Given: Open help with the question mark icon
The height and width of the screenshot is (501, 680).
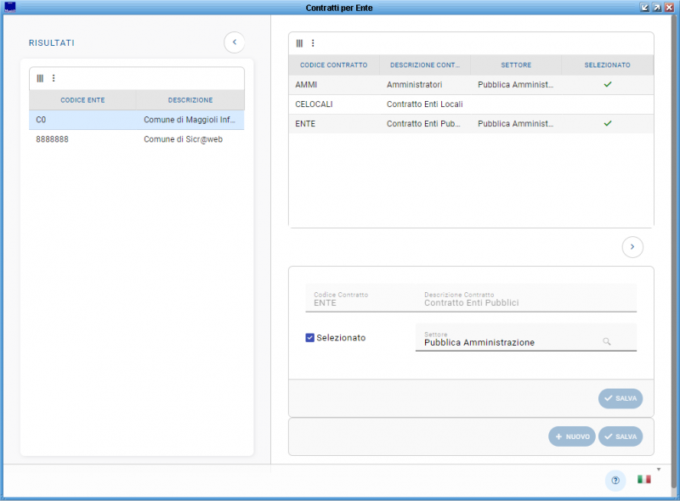Looking at the screenshot, I should 615,481.
